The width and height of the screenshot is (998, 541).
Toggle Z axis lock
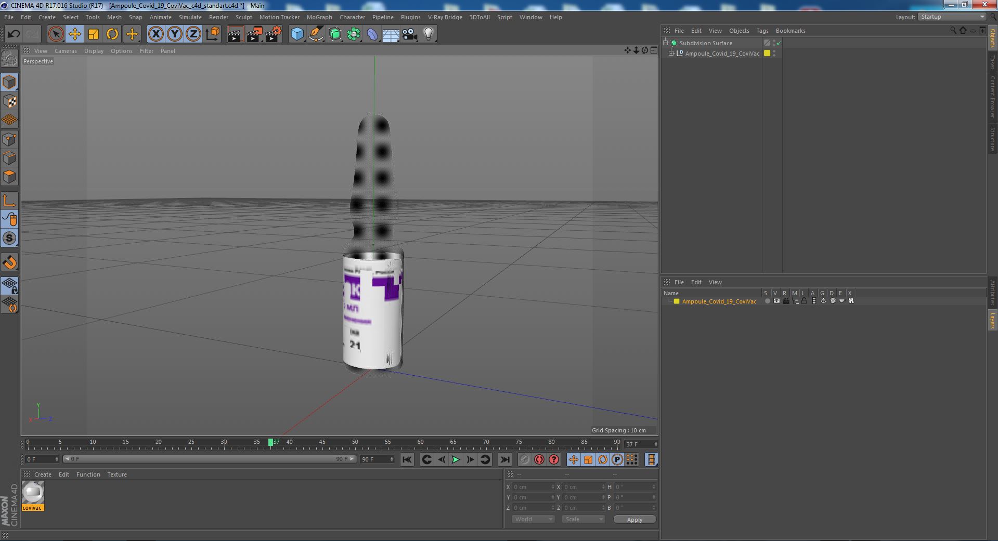pos(193,34)
